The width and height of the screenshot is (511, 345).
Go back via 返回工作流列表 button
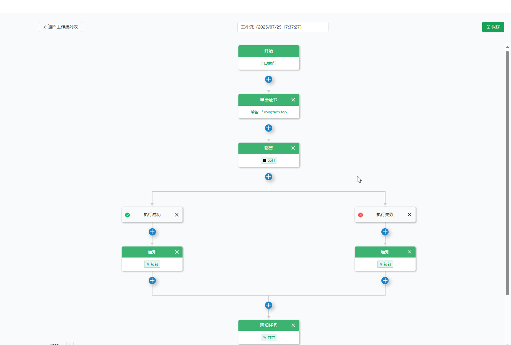coord(60,27)
